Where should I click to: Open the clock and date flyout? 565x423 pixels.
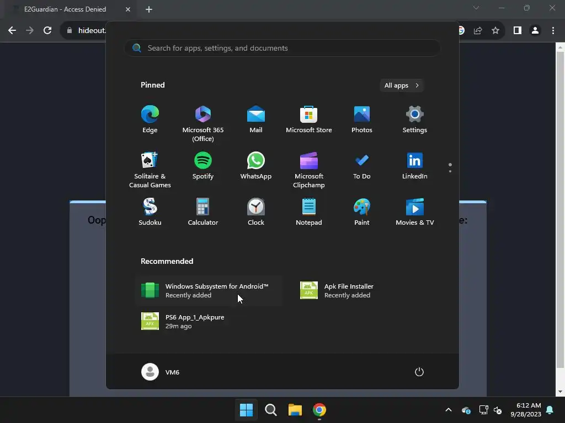525,410
